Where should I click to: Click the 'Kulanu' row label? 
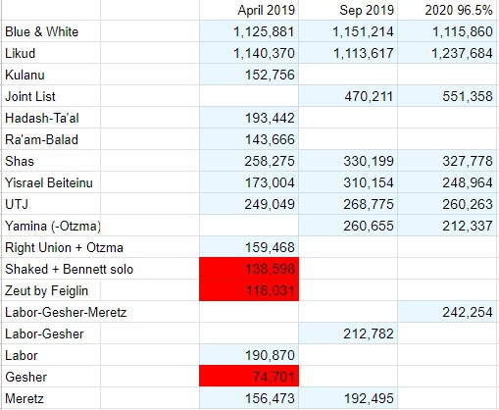(x=25, y=75)
